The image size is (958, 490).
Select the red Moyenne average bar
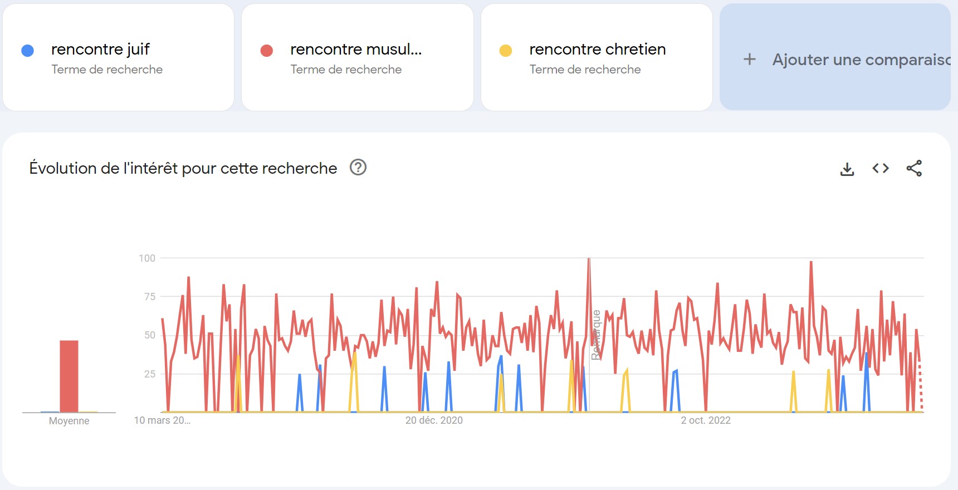69,376
